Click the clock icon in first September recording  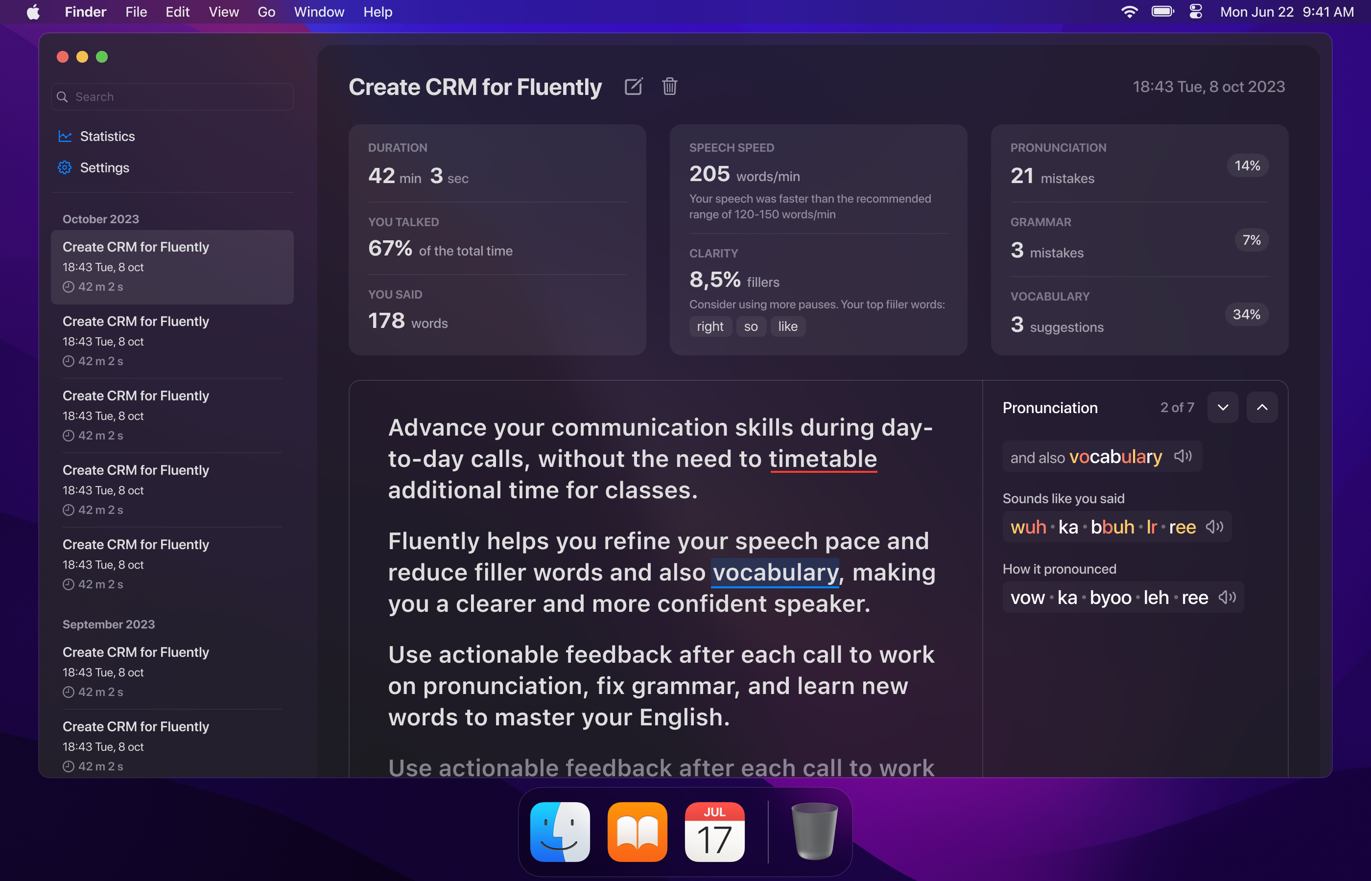69,692
